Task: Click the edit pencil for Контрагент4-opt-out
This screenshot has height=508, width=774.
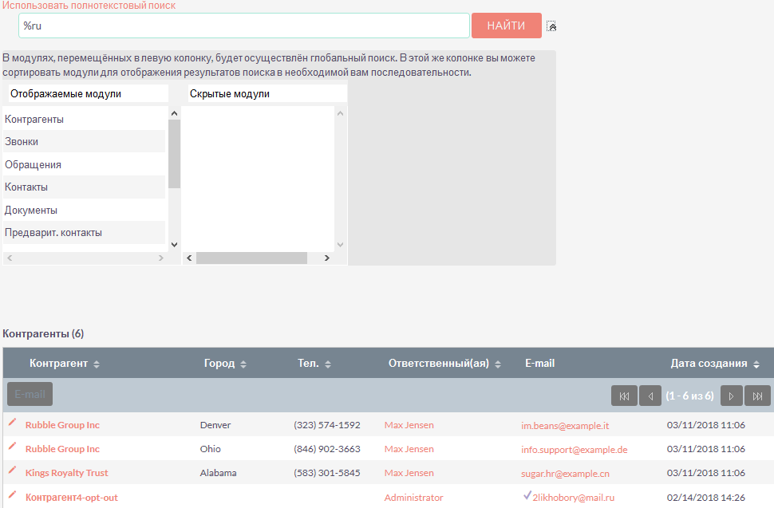Action: pos(12,496)
